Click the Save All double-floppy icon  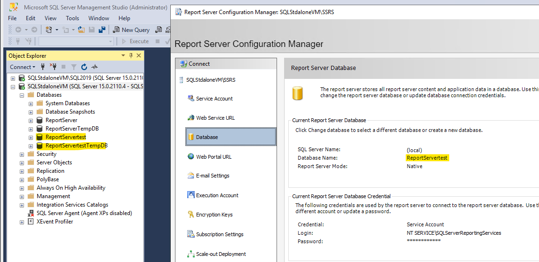click(102, 30)
